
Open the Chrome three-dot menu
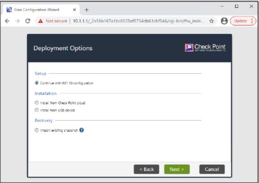[252, 21]
